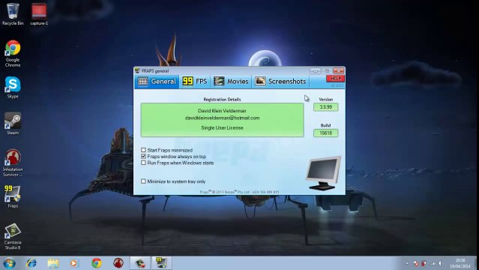
Task: Tick Minimize to system tray only
Action: pos(143,181)
